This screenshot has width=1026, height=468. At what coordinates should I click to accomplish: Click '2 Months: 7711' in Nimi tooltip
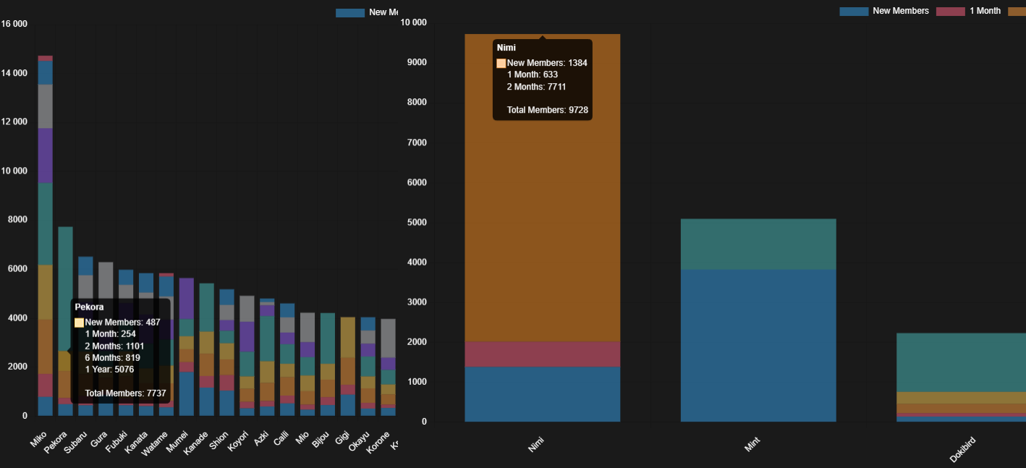tap(537, 87)
